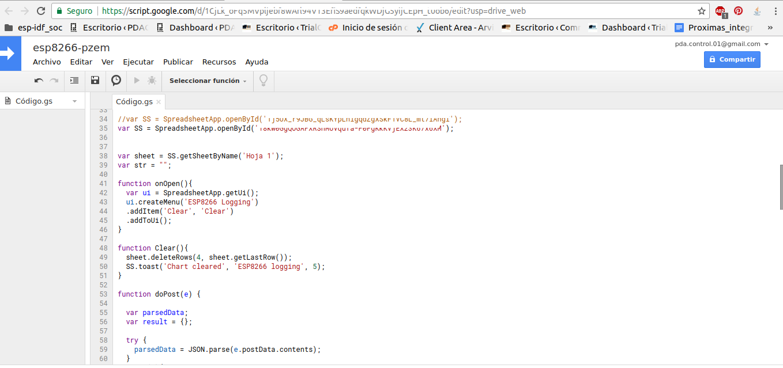The height and width of the screenshot is (368, 783).
Task: Bookmark this page with star icon
Action: pos(702,11)
